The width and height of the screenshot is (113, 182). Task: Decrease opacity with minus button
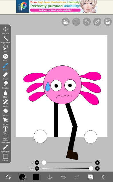point(37,168)
